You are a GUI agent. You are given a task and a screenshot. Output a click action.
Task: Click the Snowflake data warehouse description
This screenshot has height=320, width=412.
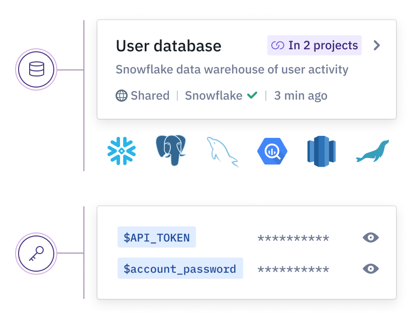[232, 69]
